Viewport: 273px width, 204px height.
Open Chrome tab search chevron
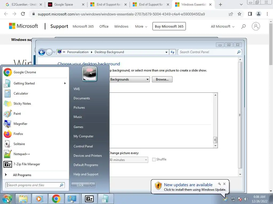pos(241,5)
